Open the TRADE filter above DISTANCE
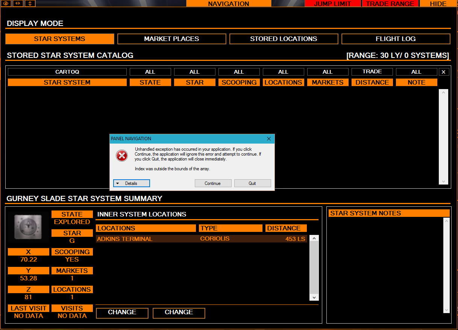 [372, 72]
